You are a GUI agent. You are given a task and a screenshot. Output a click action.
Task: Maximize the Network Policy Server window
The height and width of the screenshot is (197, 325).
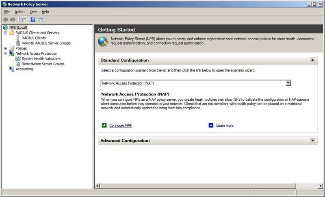(314, 4)
